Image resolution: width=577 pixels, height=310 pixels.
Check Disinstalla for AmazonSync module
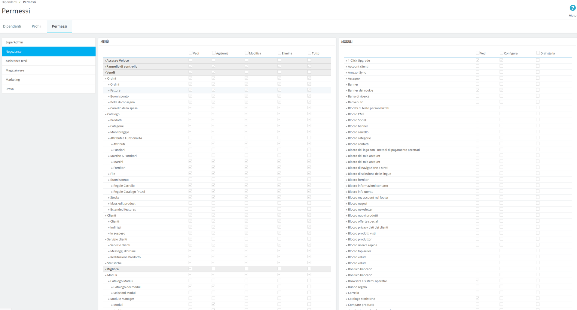(538, 72)
